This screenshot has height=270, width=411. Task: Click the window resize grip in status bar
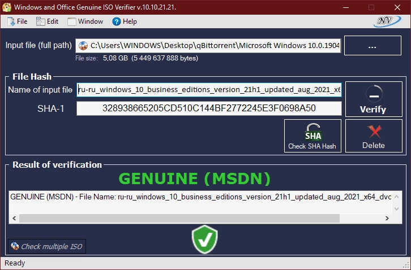tap(406, 265)
